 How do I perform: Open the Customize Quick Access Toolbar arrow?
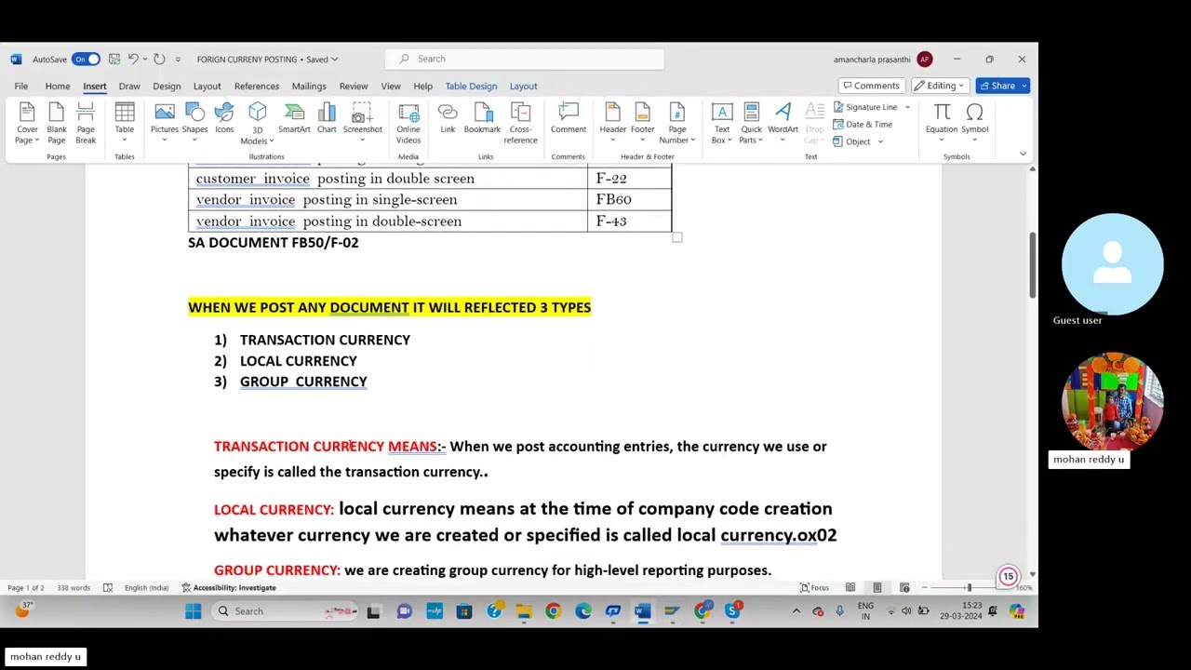[x=178, y=60]
